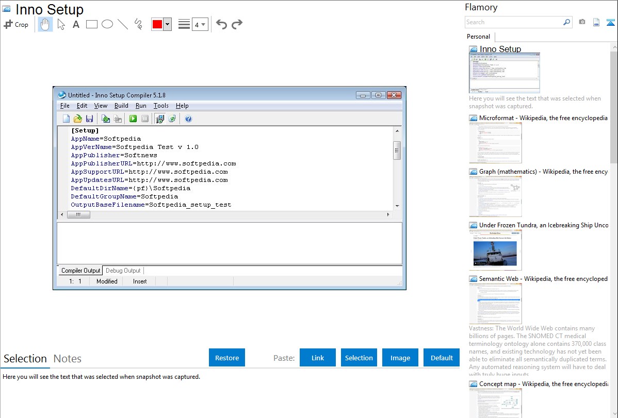Click the Stop compile icon
The image size is (618, 418).
click(x=118, y=119)
